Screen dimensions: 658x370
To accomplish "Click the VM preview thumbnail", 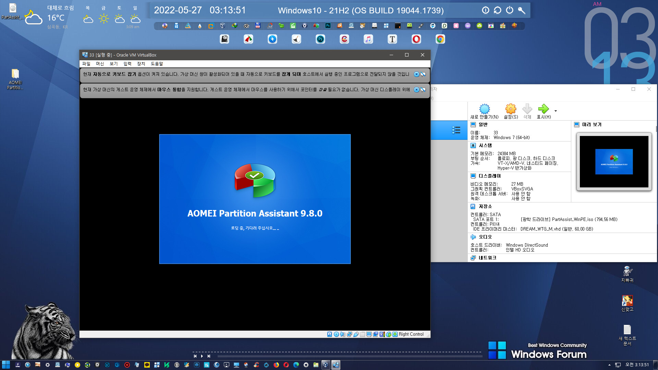I will point(614,162).
